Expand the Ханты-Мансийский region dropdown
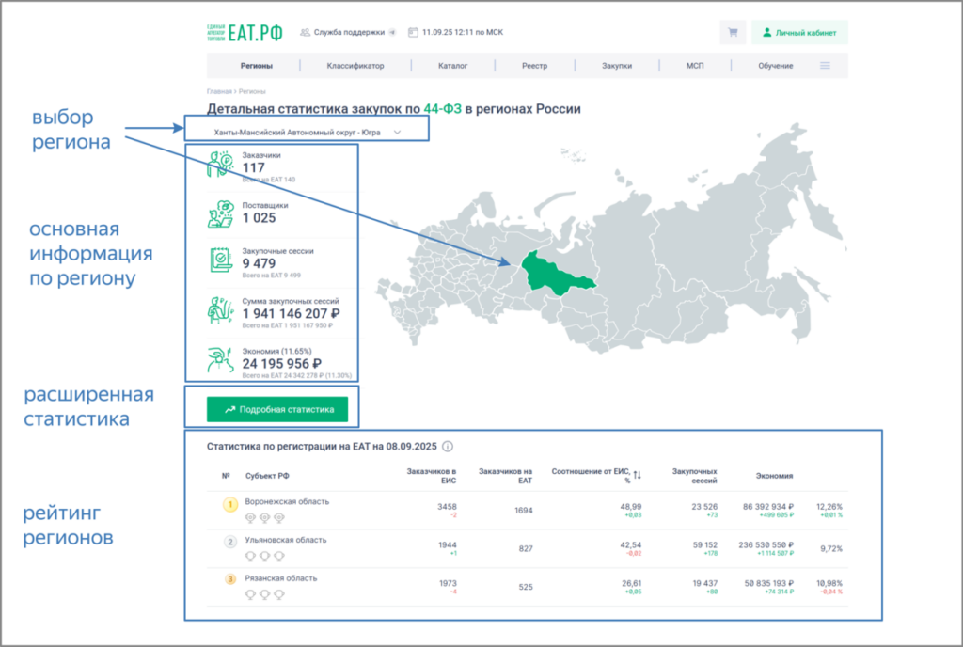This screenshot has width=963, height=647. tap(397, 133)
